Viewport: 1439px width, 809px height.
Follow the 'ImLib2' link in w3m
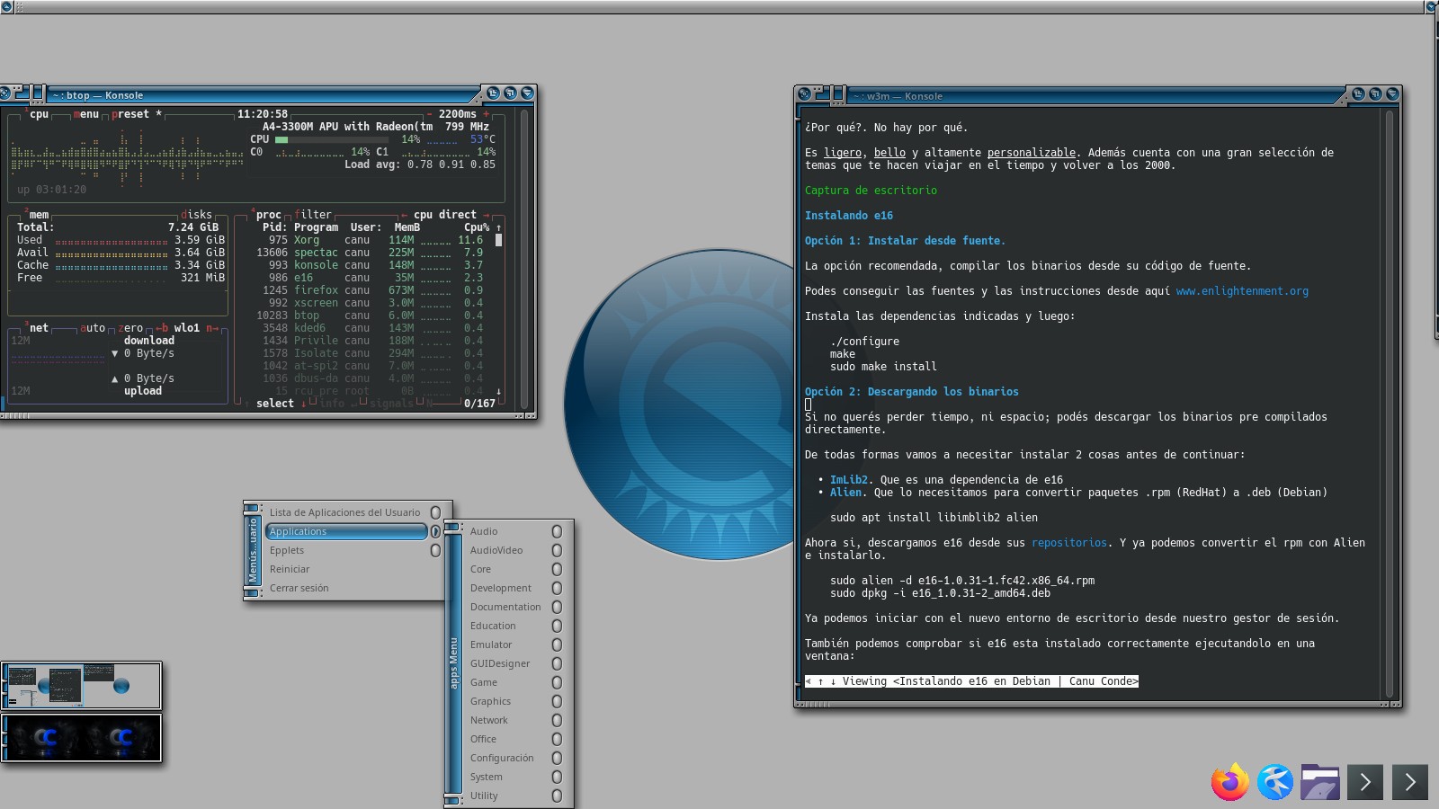pos(849,480)
